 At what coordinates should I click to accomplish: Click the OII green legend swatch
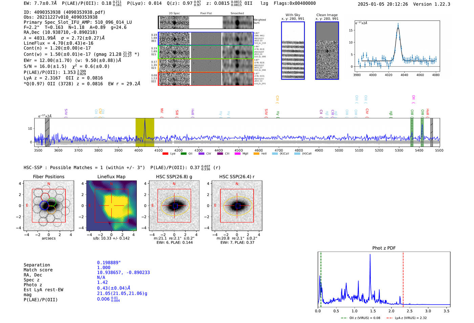click(184, 154)
